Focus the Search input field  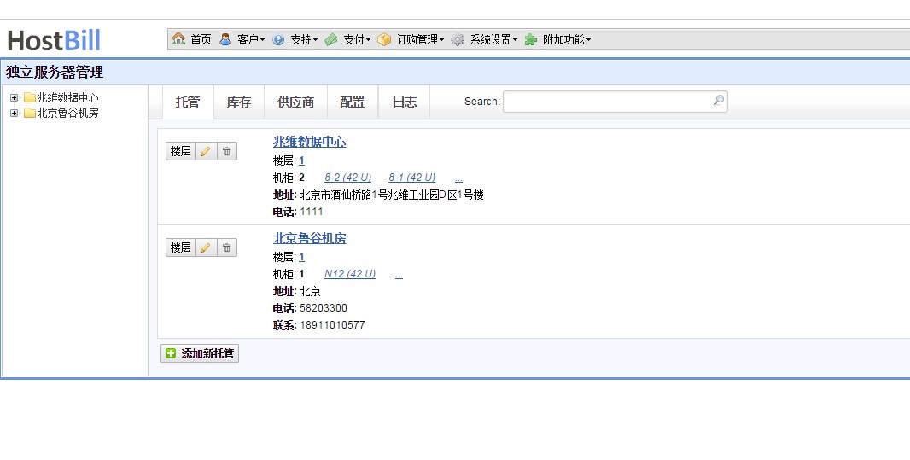point(615,101)
